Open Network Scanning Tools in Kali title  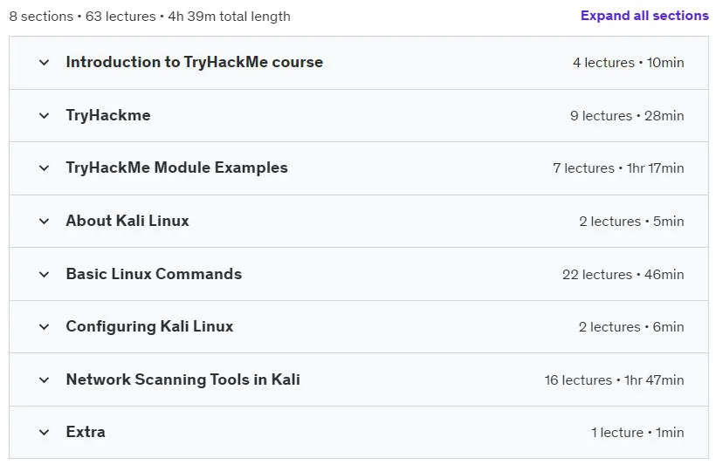point(182,380)
